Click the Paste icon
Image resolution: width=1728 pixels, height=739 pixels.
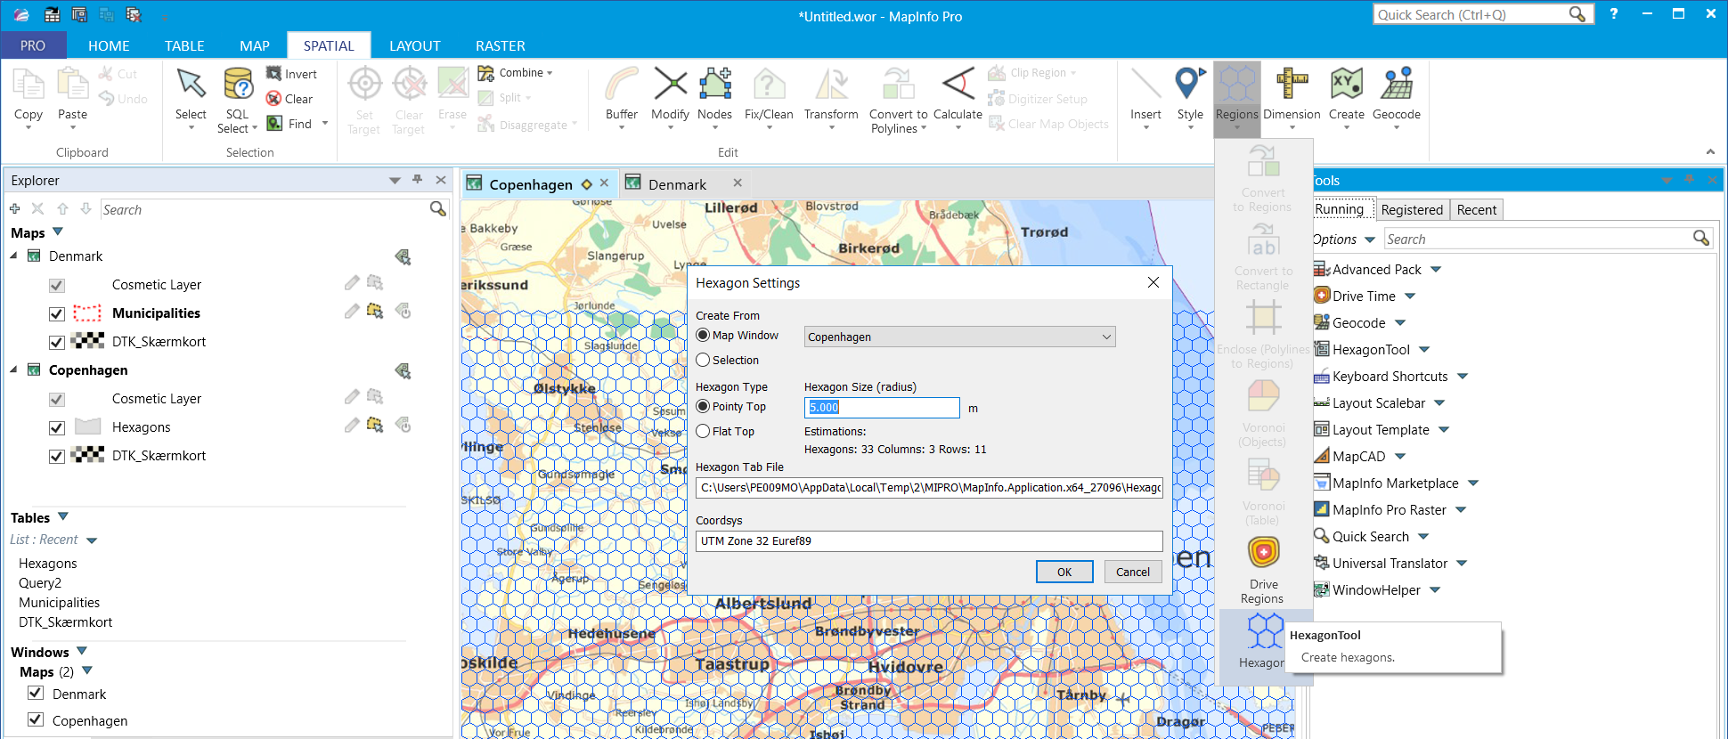coord(72,85)
